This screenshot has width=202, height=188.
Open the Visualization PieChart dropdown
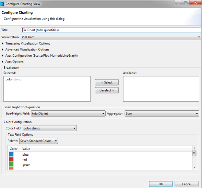coord(111,37)
